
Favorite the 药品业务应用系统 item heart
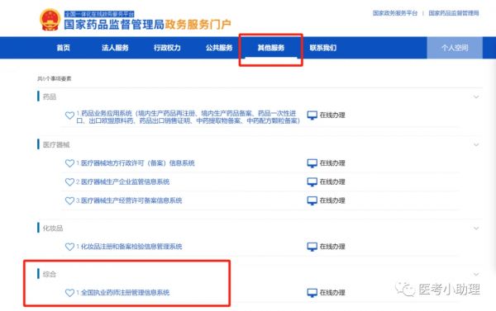tap(69, 115)
